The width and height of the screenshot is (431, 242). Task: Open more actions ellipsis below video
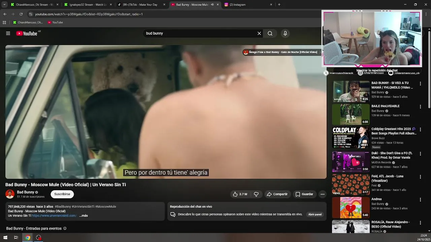point(323,194)
